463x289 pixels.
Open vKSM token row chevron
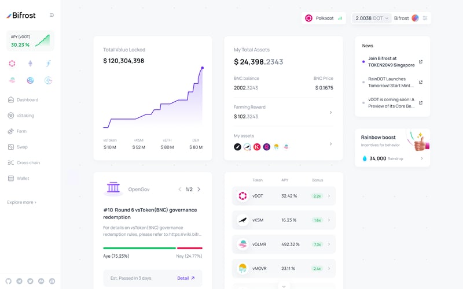329,220
